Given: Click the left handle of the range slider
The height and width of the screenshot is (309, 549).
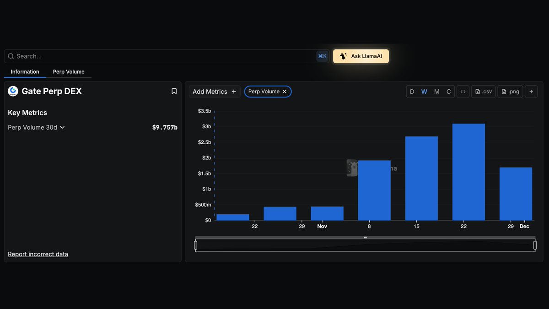Looking at the screenshot, I should [196, 245].
